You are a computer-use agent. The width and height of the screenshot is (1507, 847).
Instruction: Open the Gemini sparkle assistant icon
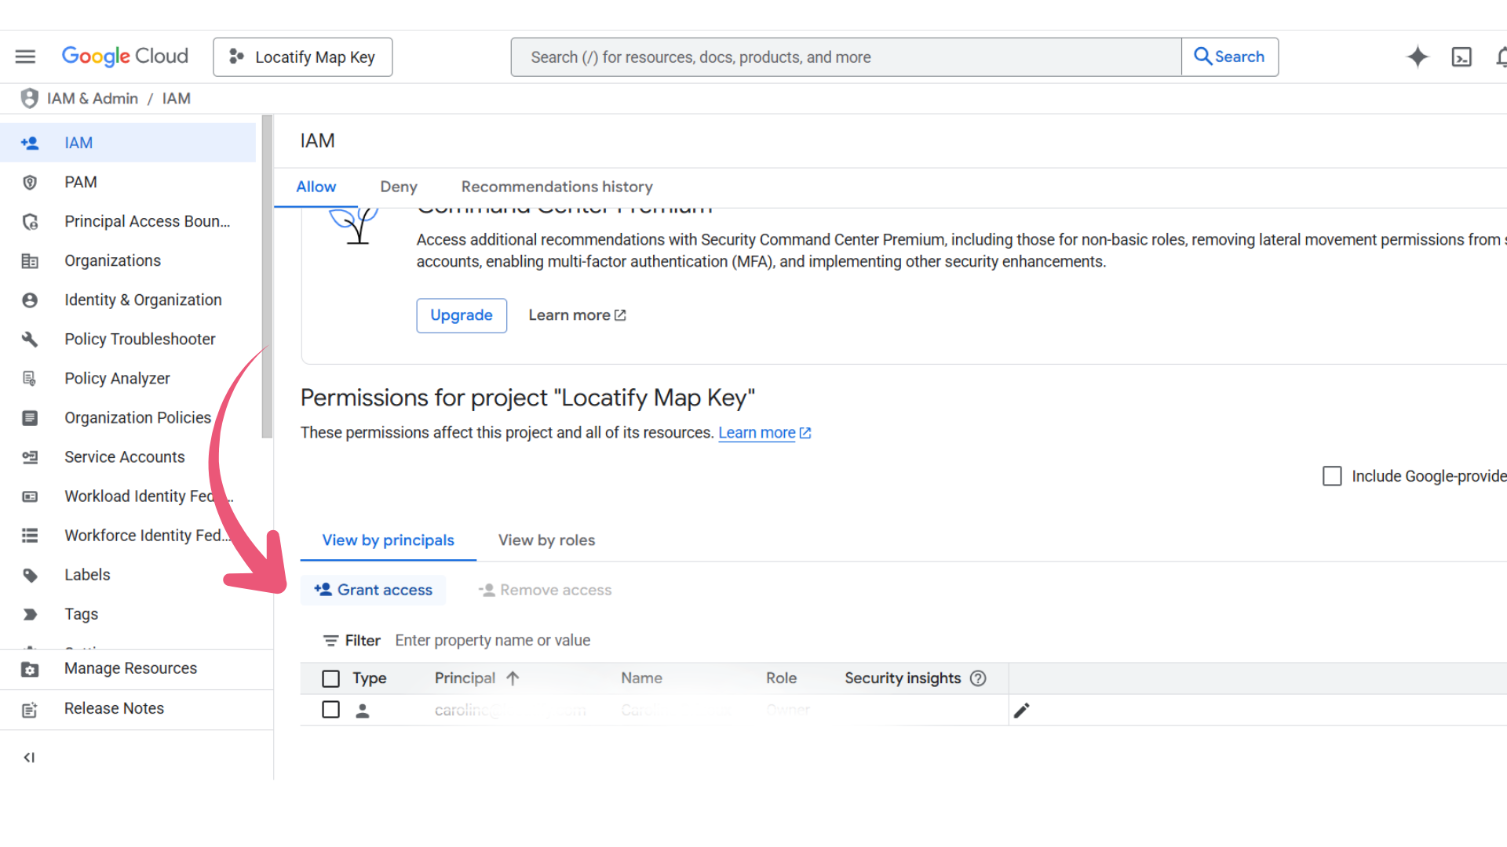click(1418, 56)
